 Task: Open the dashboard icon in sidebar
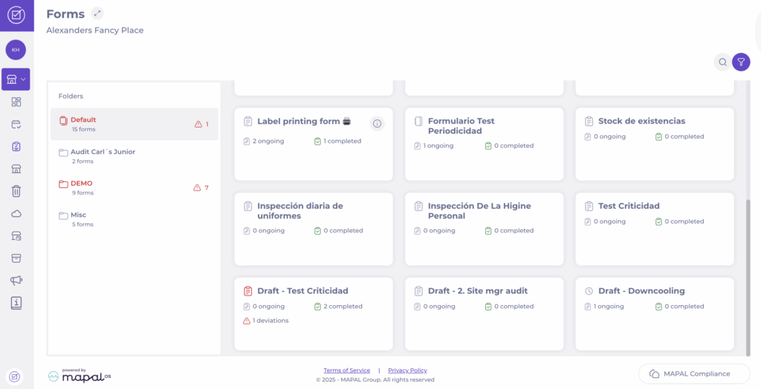point(16,102)
